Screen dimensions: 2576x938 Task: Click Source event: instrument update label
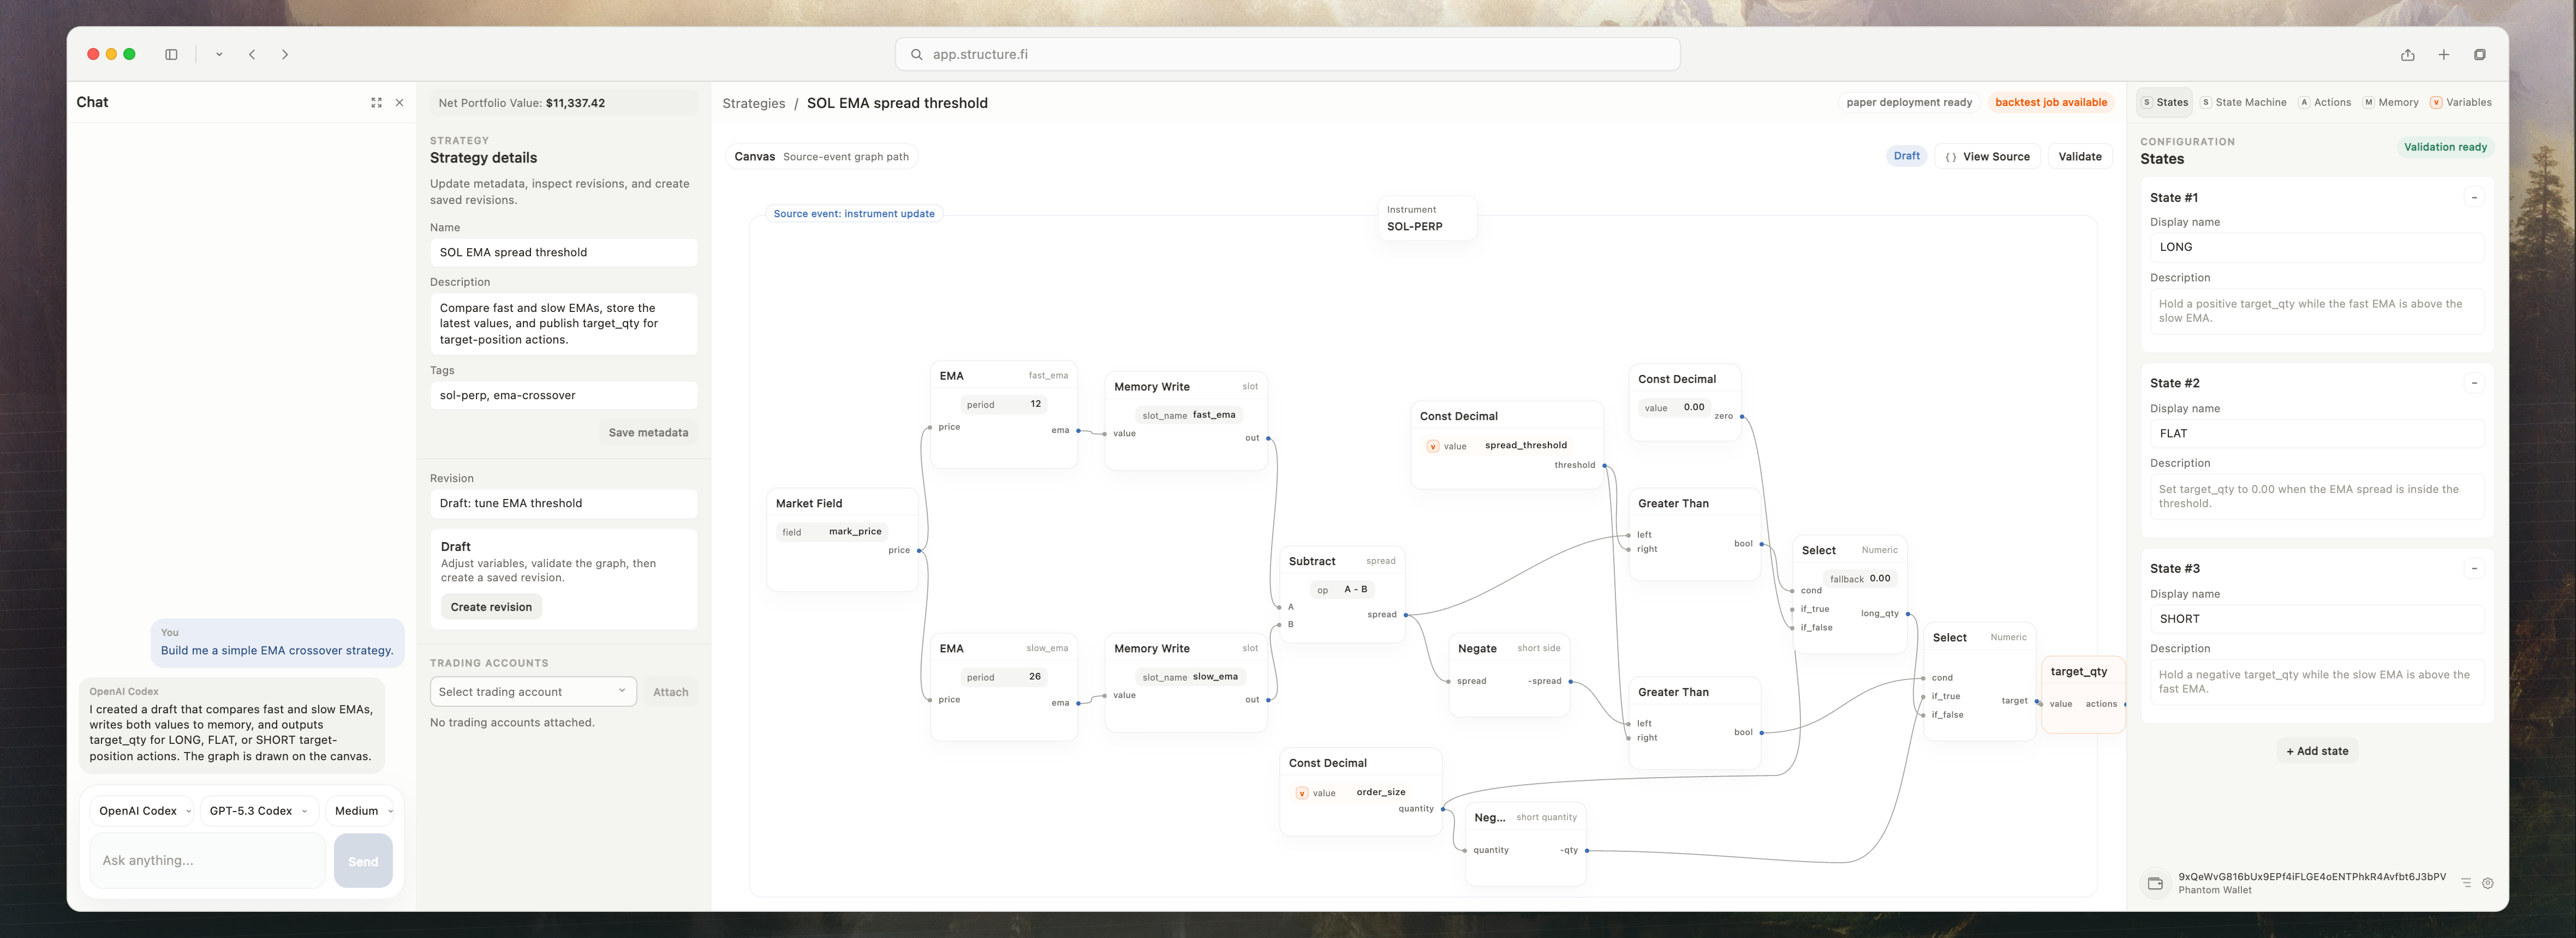(x=854, y=214)
